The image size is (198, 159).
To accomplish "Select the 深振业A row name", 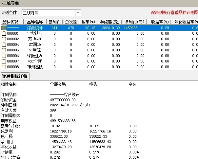I will [x=35, y=56].
